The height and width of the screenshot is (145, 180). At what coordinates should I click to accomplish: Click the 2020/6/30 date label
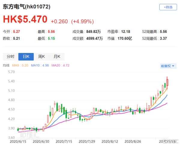point(41,142)
